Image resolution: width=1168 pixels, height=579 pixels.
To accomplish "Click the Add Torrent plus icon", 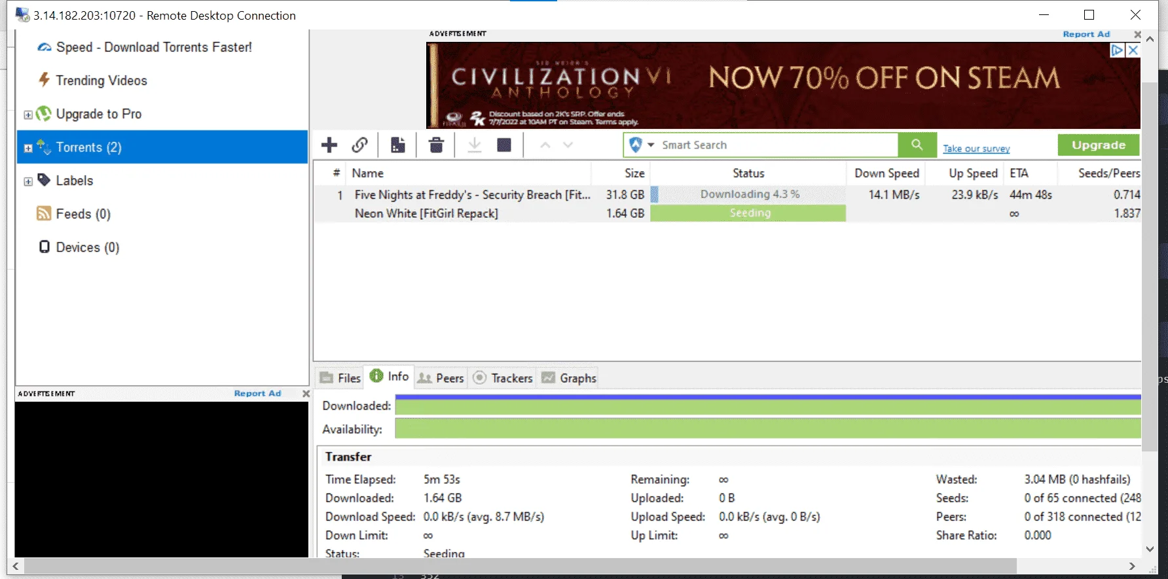I will click(x=329, y=145).
